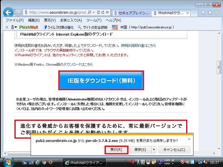Click the IME tools box icon
This screenshot has width=223, height=167.
tap(154, 162)
